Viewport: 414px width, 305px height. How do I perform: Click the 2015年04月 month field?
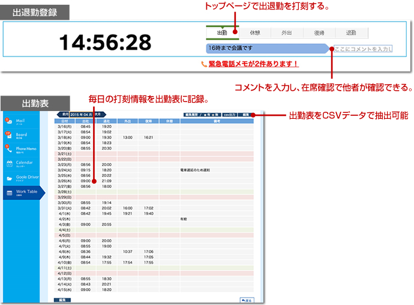[81, 115]
